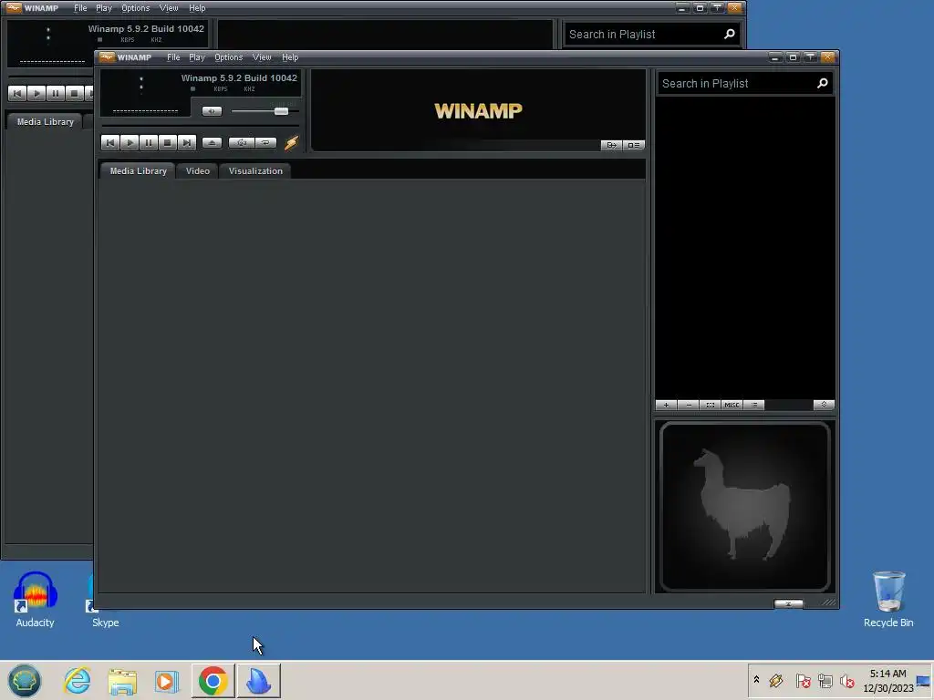Image resolution: width=934 pixels, height=700 pixels.
Task: Click the muted speaker tray icon
Action: [846, 681]
